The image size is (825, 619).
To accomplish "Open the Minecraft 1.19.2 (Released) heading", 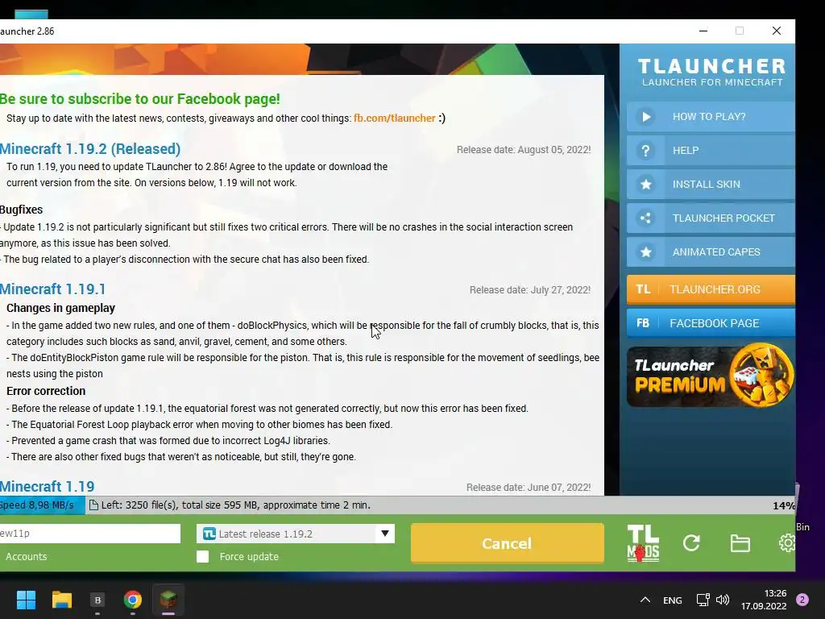I will click(90, 149).
